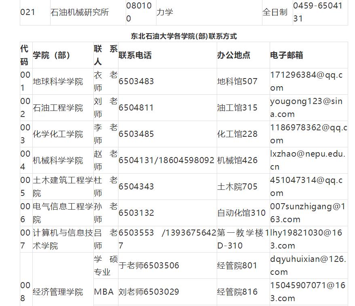The width and height of the screenshot is (355, 306).
Task: Select phone 6504343
Action: coord(136,187)
